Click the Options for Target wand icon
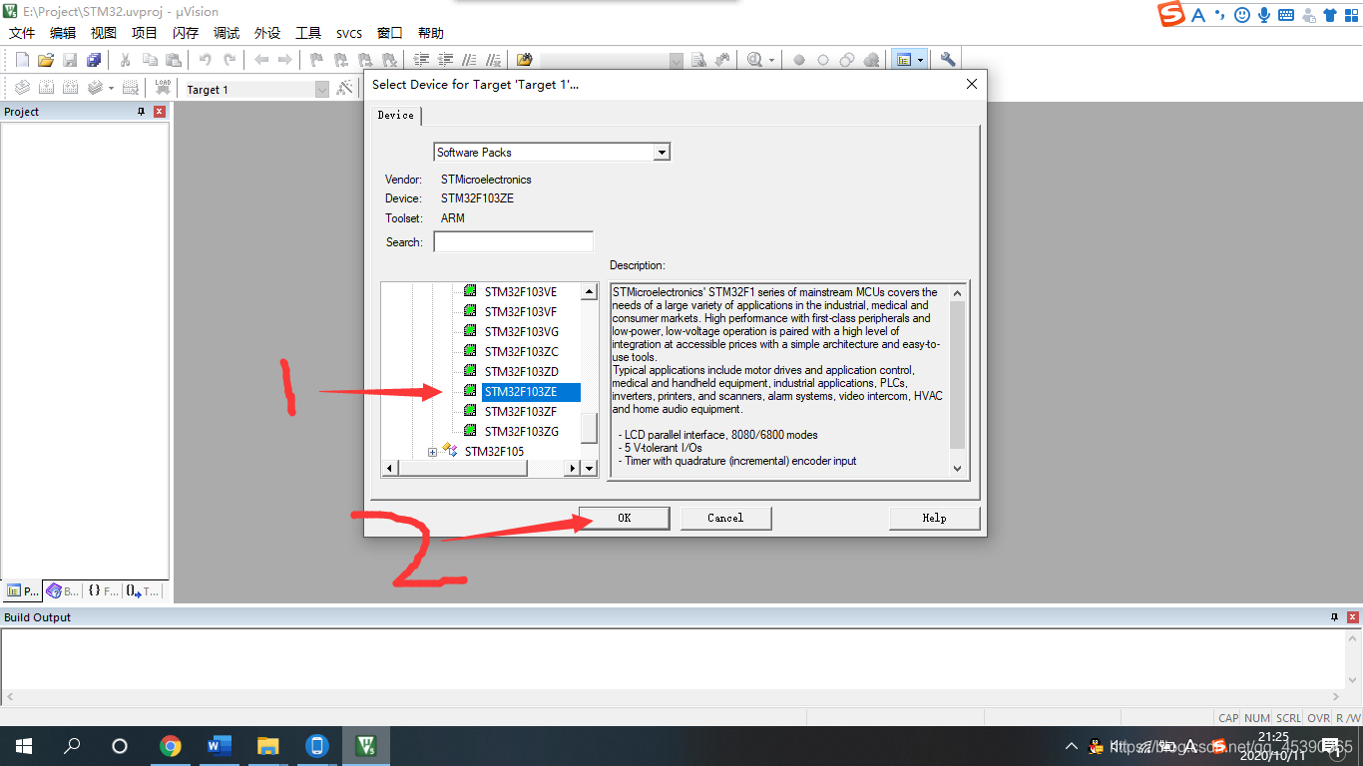 344,88
